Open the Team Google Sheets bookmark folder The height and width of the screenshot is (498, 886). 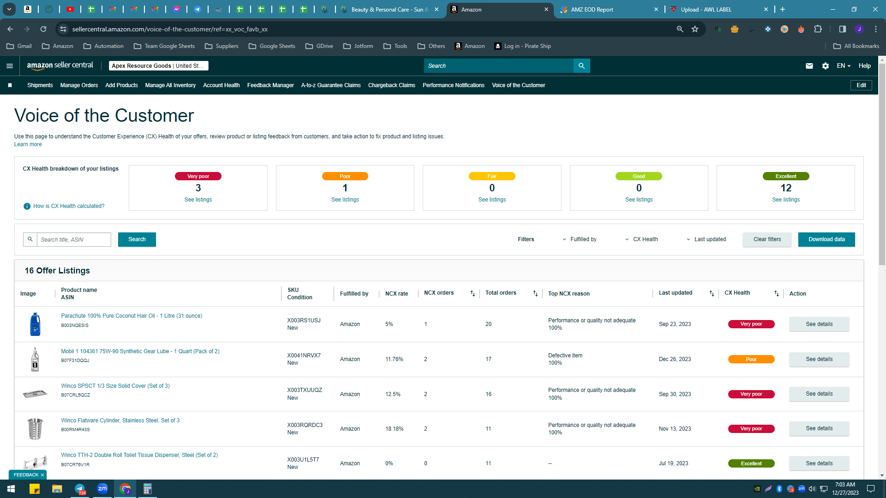[164, 46]
